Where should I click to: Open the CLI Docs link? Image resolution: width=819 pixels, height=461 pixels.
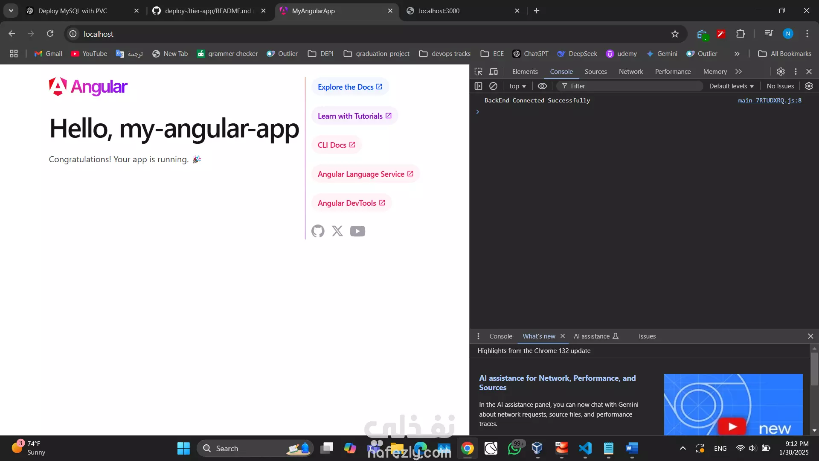coord(337,145)
